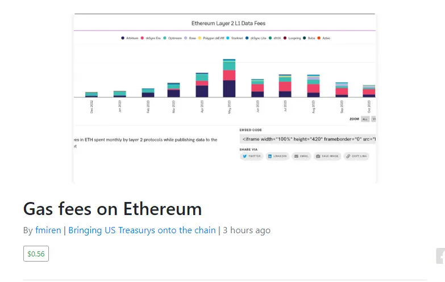This screenshot has height=282, width=445.
Task: Toggle the Loopring legend entry
Action: [292, 38]
